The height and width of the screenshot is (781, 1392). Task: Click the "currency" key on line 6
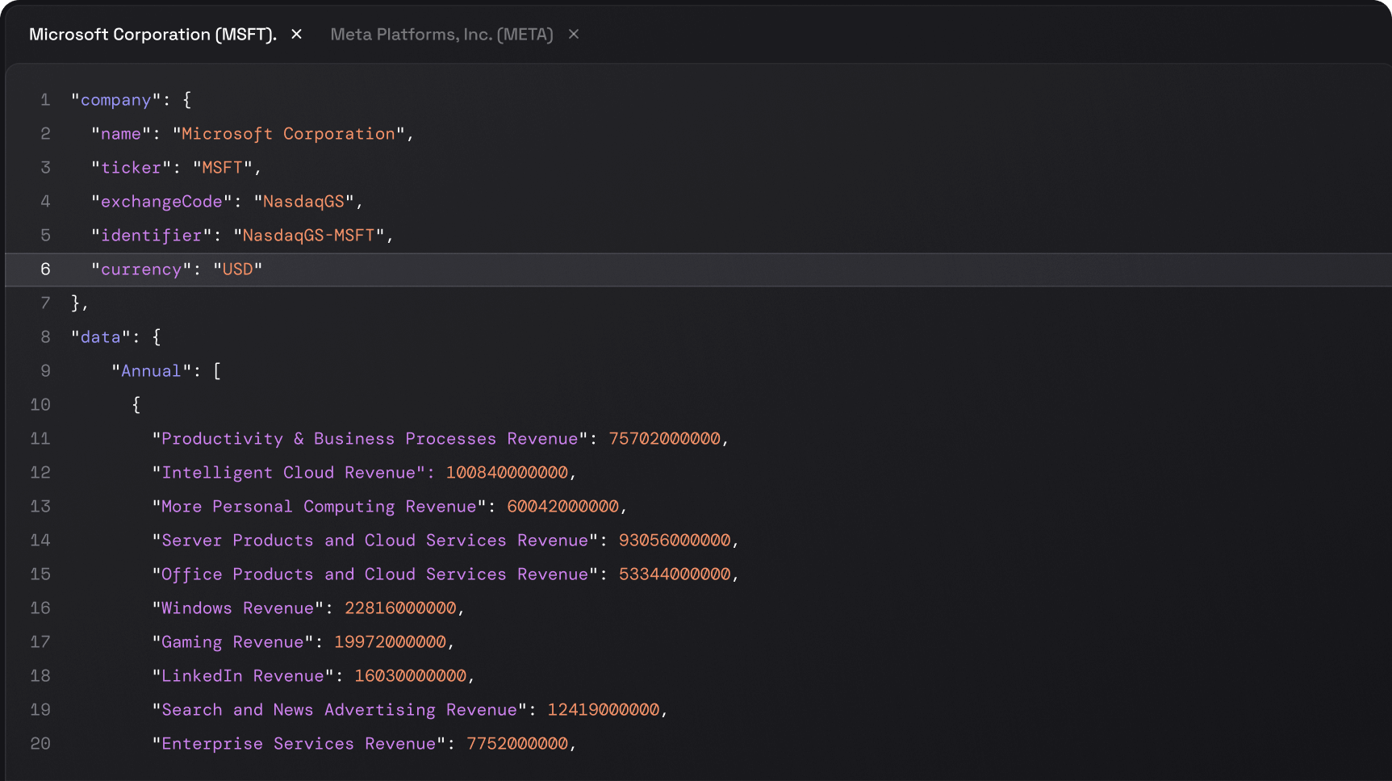pyautogui.click(x=141, y=269)
